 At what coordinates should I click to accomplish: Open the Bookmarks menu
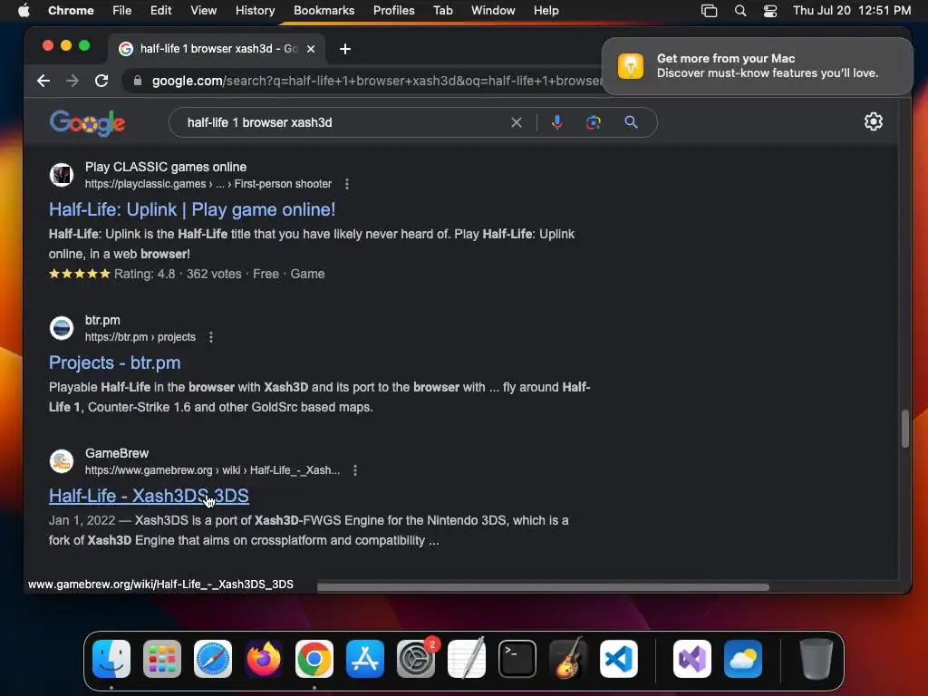coord(324,10)
